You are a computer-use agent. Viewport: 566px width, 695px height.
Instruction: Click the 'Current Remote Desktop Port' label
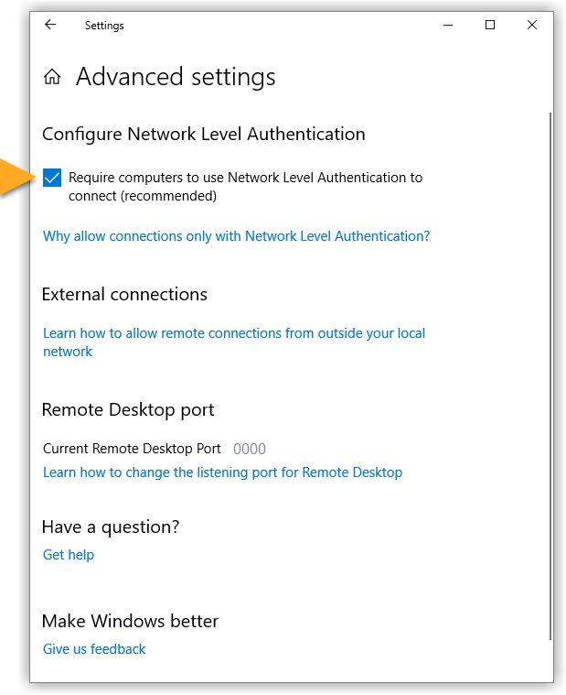coord(132,449)
